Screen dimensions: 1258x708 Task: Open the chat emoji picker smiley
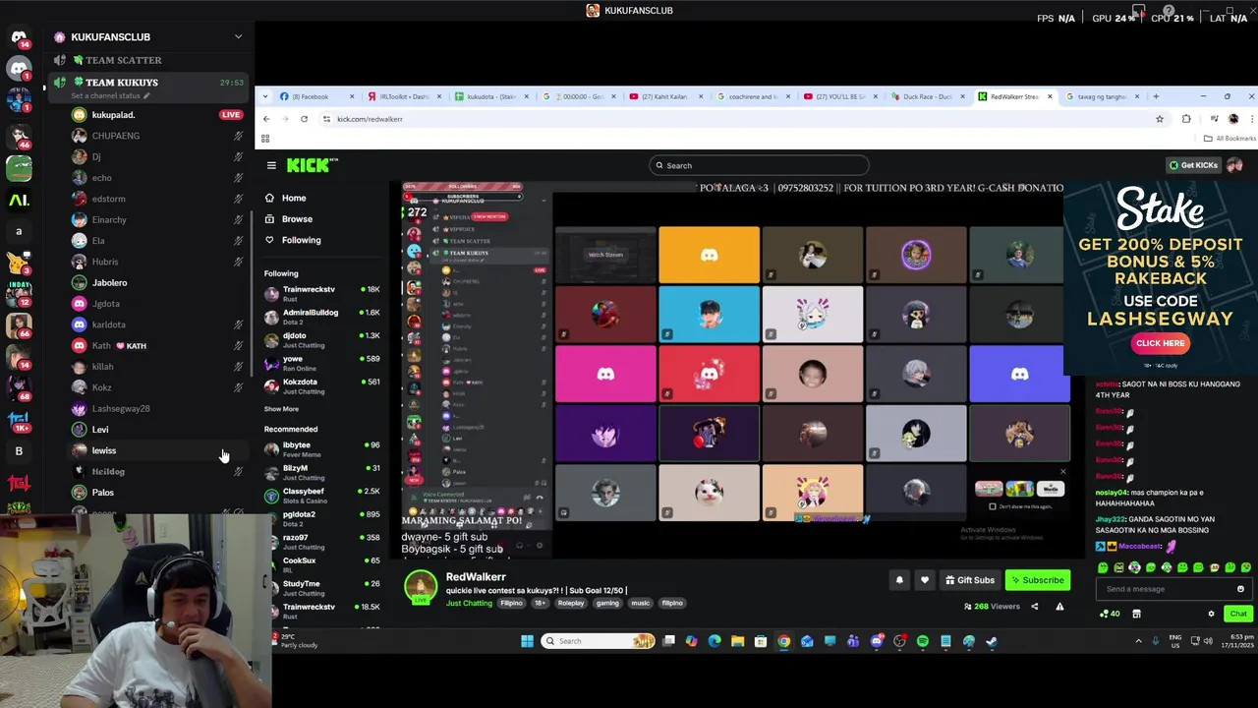tap(1240, 589)
